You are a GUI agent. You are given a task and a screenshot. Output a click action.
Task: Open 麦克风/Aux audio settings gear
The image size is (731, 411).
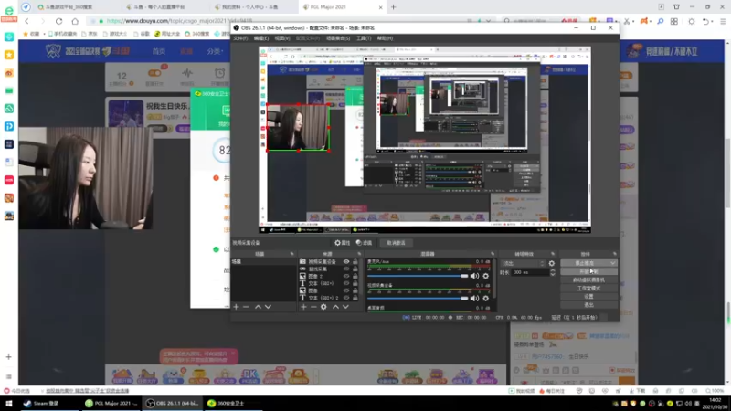(486, 276)
